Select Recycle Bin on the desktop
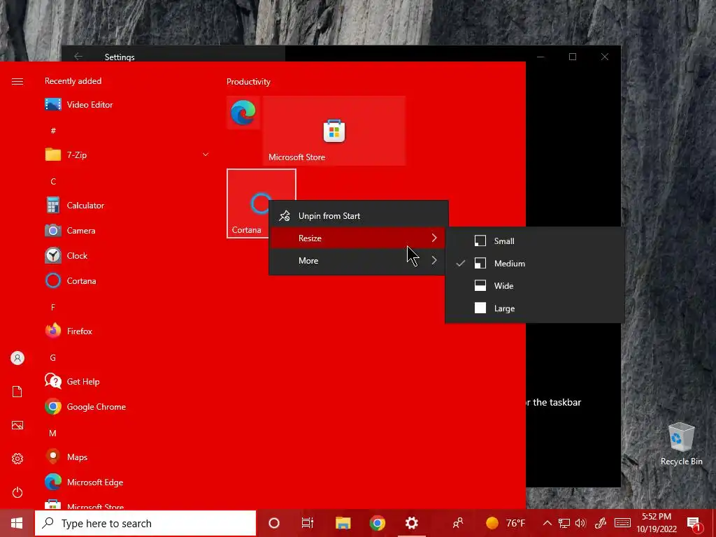The width and height of the screenshot is (716, 537). click(681, 444)
